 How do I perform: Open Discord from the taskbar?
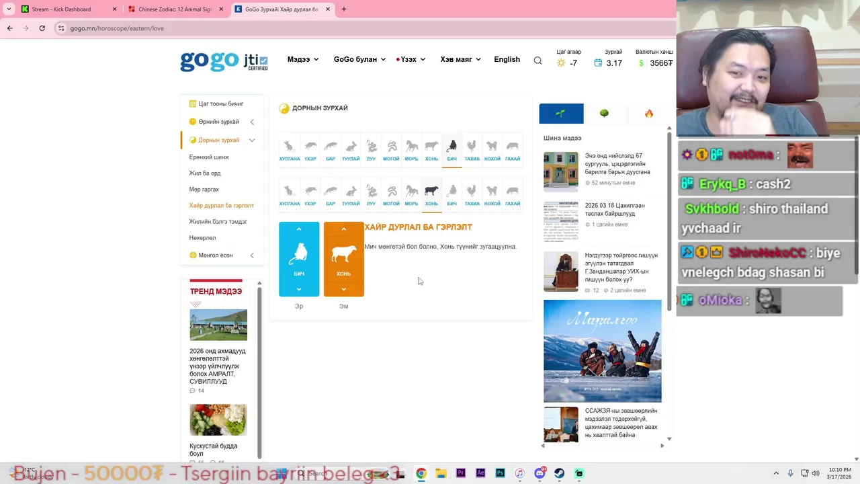(540, 473)
